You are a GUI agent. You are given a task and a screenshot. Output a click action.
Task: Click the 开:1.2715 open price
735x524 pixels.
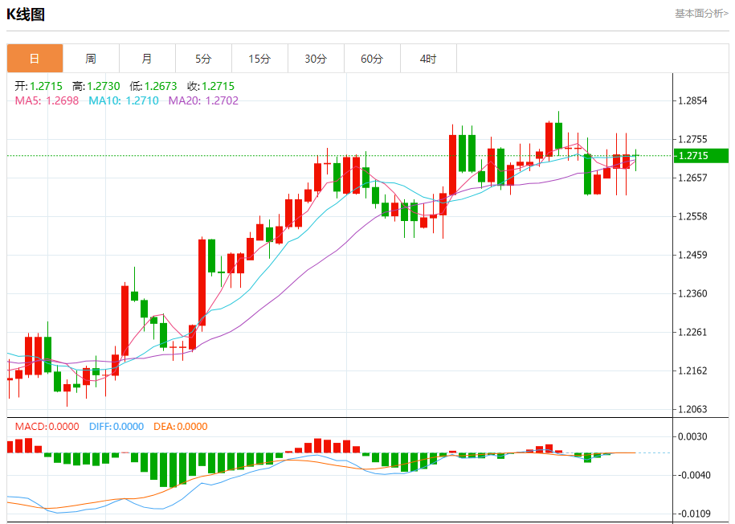39,86
